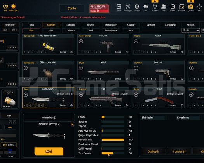Open the Klan icon in top bar

click(164, 7)
